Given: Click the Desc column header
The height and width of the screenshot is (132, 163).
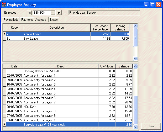Looking at the screenshot, I should click(x=61, y=66).
